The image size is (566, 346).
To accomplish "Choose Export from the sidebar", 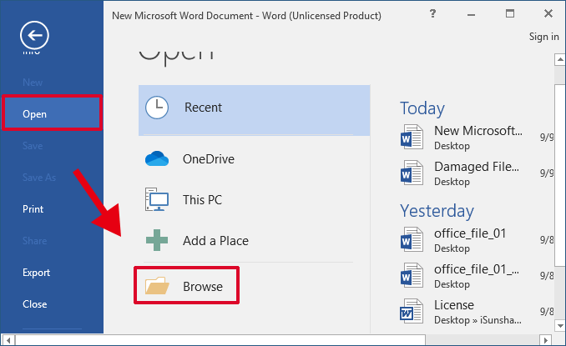I will tap(36, 273).
